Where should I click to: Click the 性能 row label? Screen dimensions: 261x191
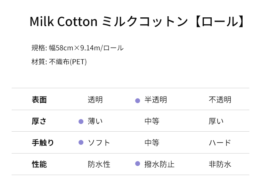(x=39, y=164)
